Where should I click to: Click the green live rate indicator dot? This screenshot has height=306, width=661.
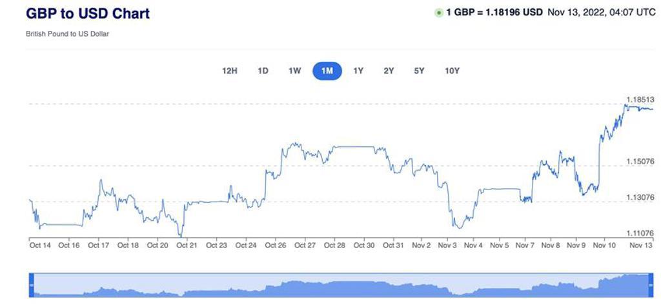coord(439,13)
